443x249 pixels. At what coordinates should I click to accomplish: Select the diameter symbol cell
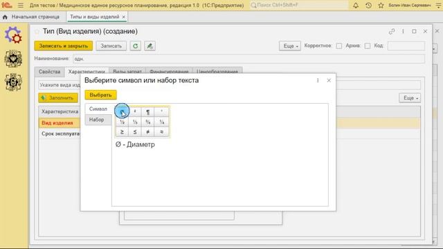[x=122, y=111]
